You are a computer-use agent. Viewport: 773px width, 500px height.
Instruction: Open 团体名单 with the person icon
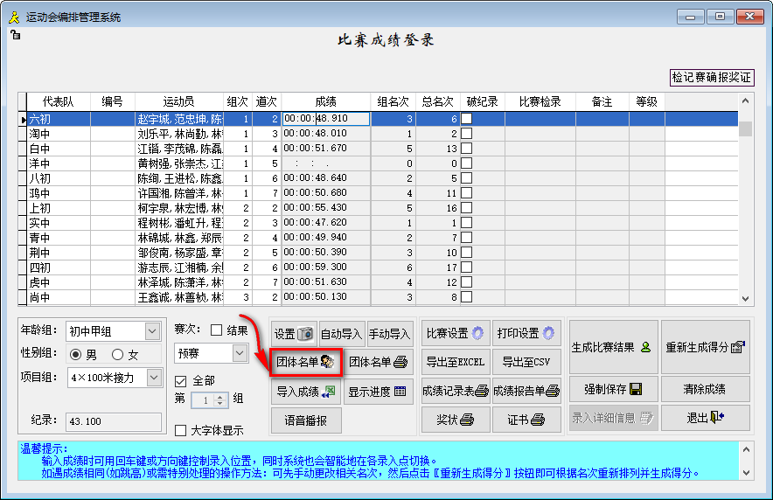304,361
